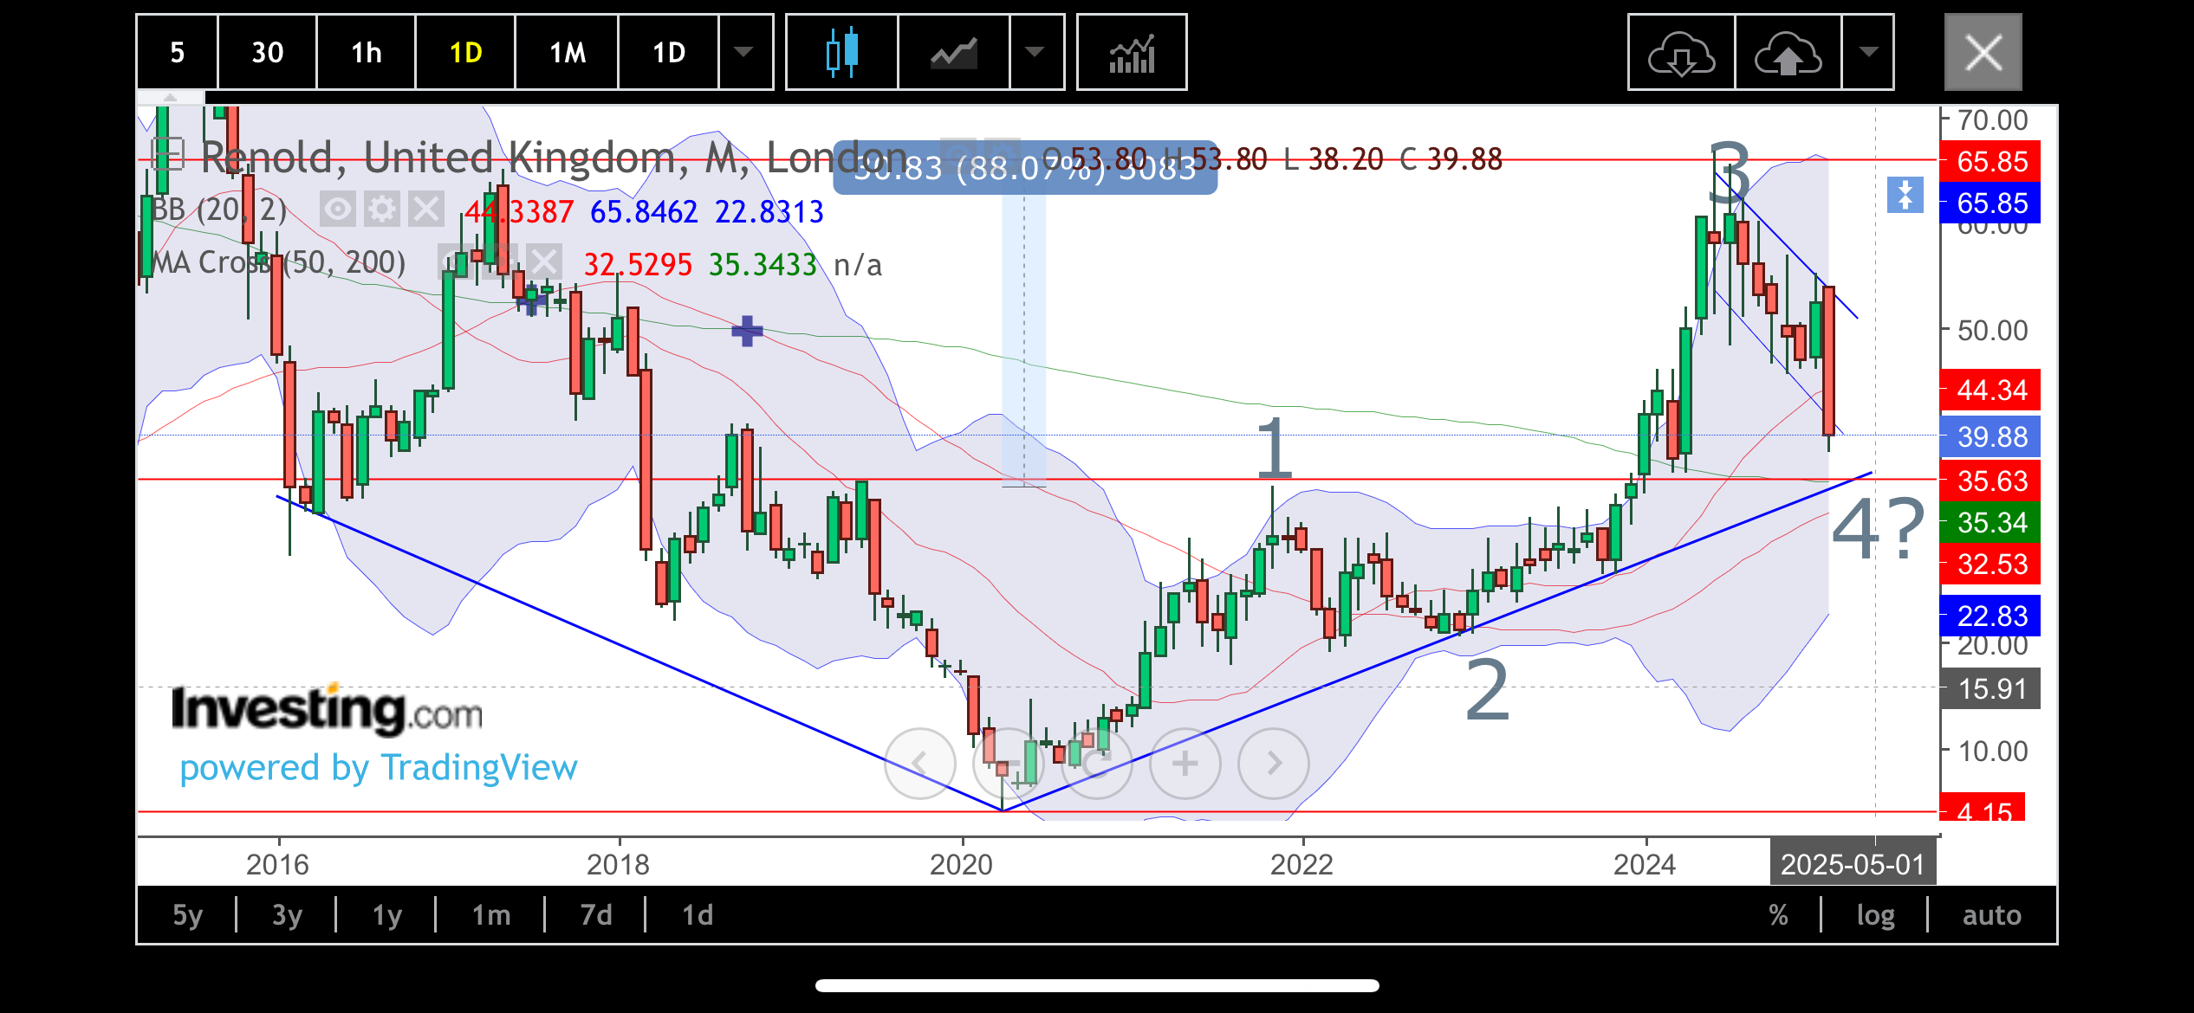Screen dimensions: 2194x1013
Task: Select the 5 minute interval
Action: click(x=177, y=52)
